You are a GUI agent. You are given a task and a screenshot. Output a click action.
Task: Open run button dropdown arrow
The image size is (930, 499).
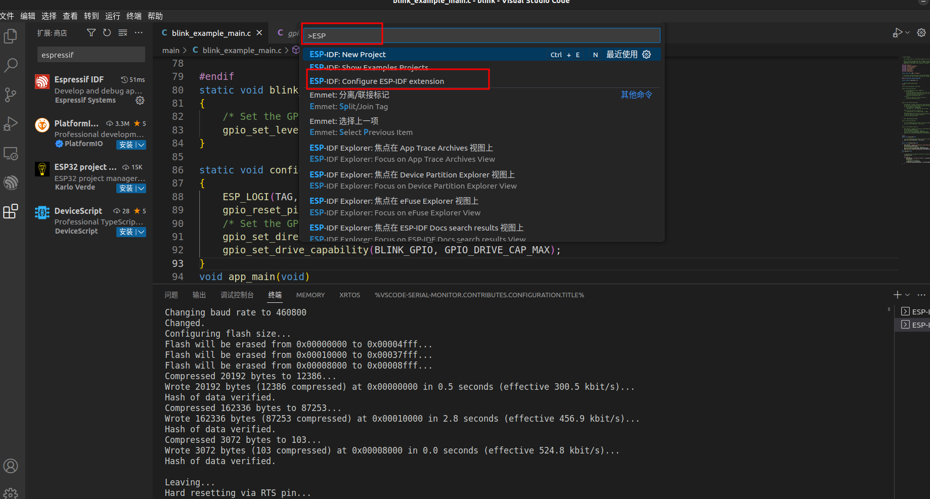click(907, 33)
